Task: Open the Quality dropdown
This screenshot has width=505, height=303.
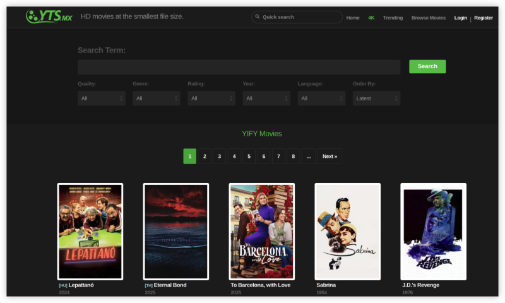Action: (102, 98)
